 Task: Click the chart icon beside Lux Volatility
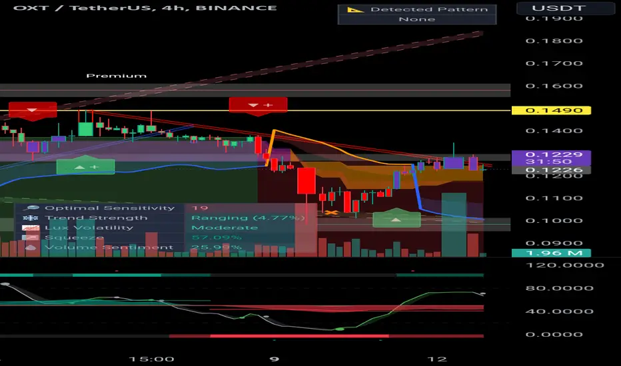click(x=31, y=228)
